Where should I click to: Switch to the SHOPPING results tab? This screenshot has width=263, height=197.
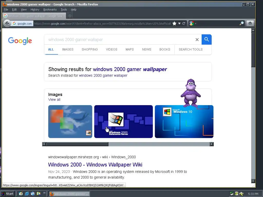click(x=90, y=50)
